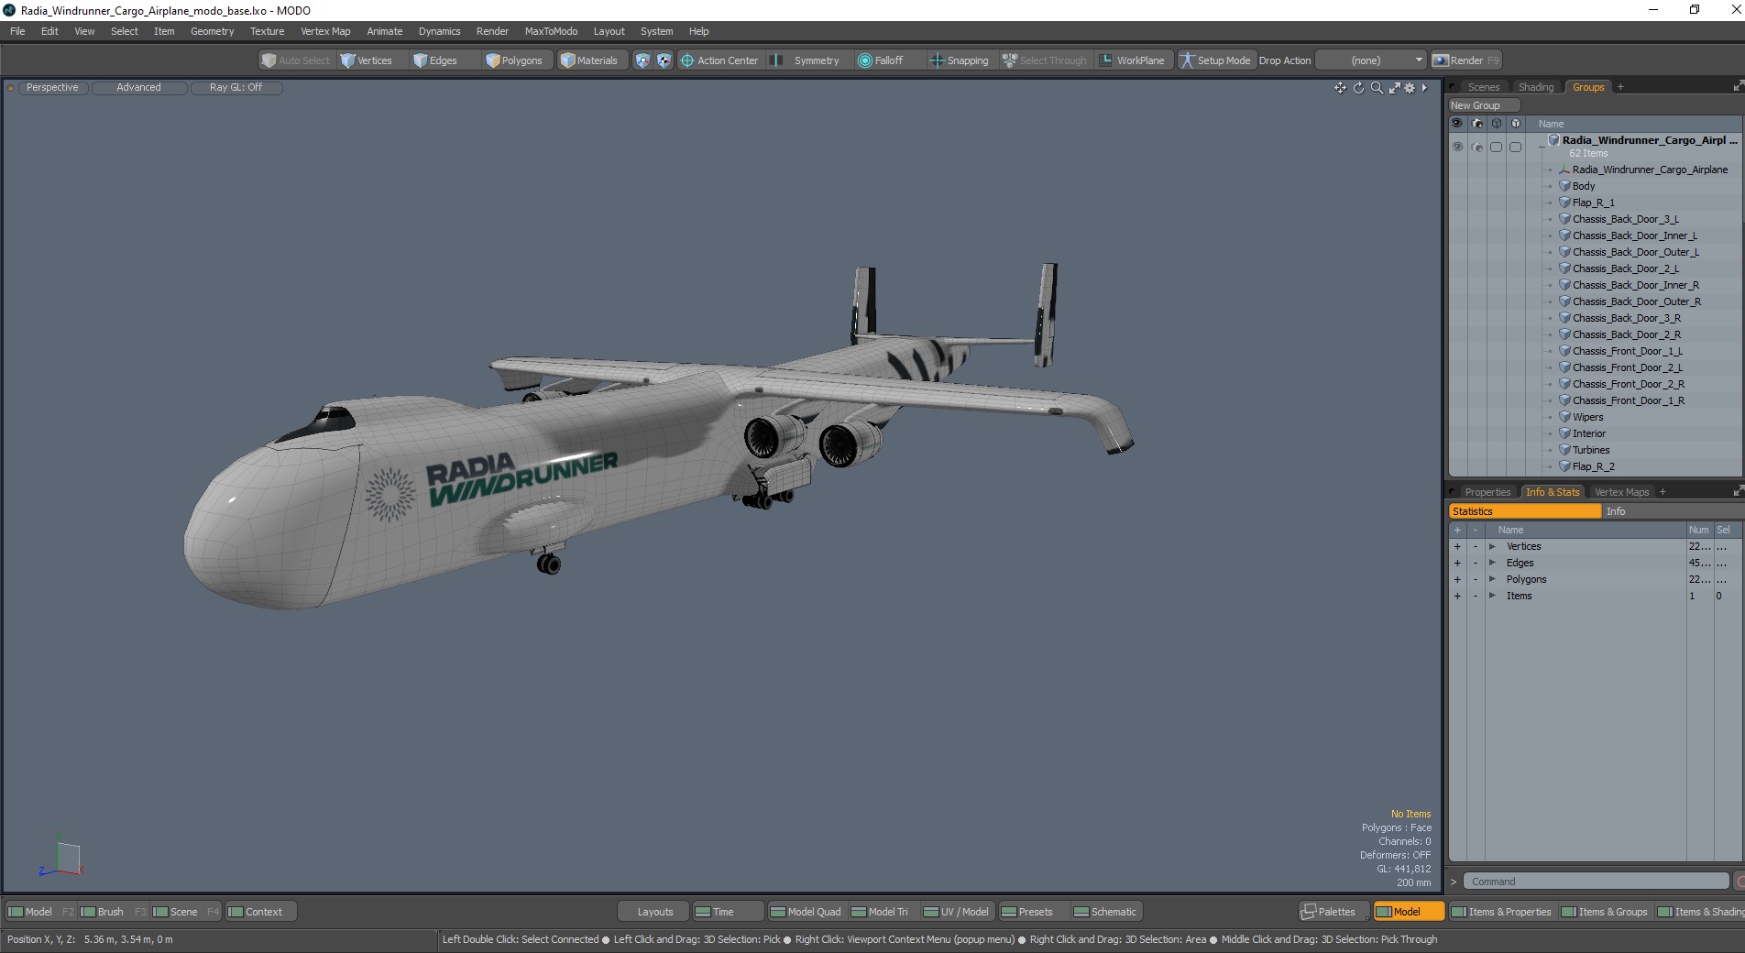Expand the Info & Stats panel corner icon
The image size is (1745, 953).
(1738, 491)
